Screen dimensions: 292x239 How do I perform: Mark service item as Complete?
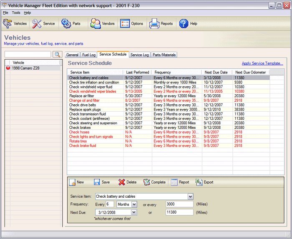click(x=154, y=182)
